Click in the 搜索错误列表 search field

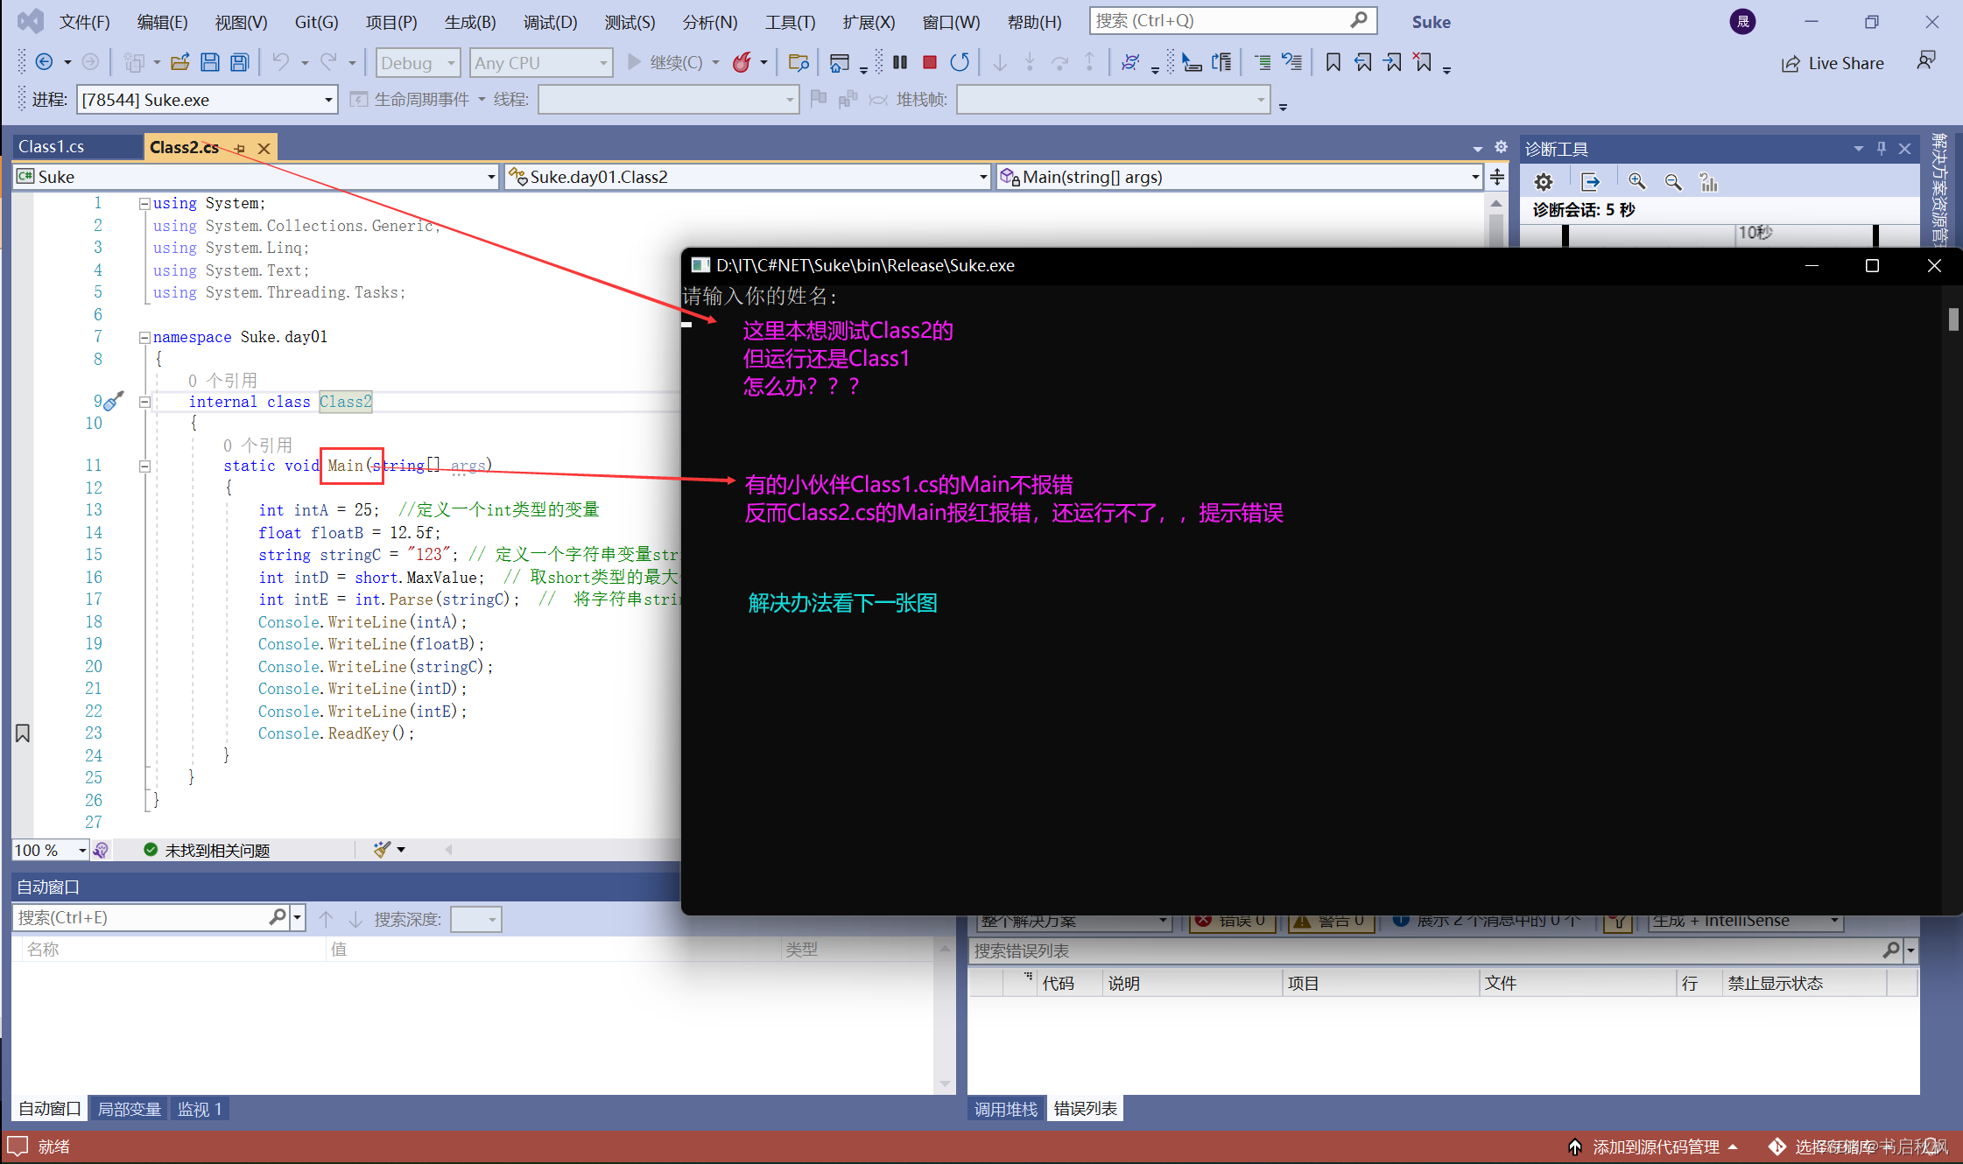[x=1434, y=950]
